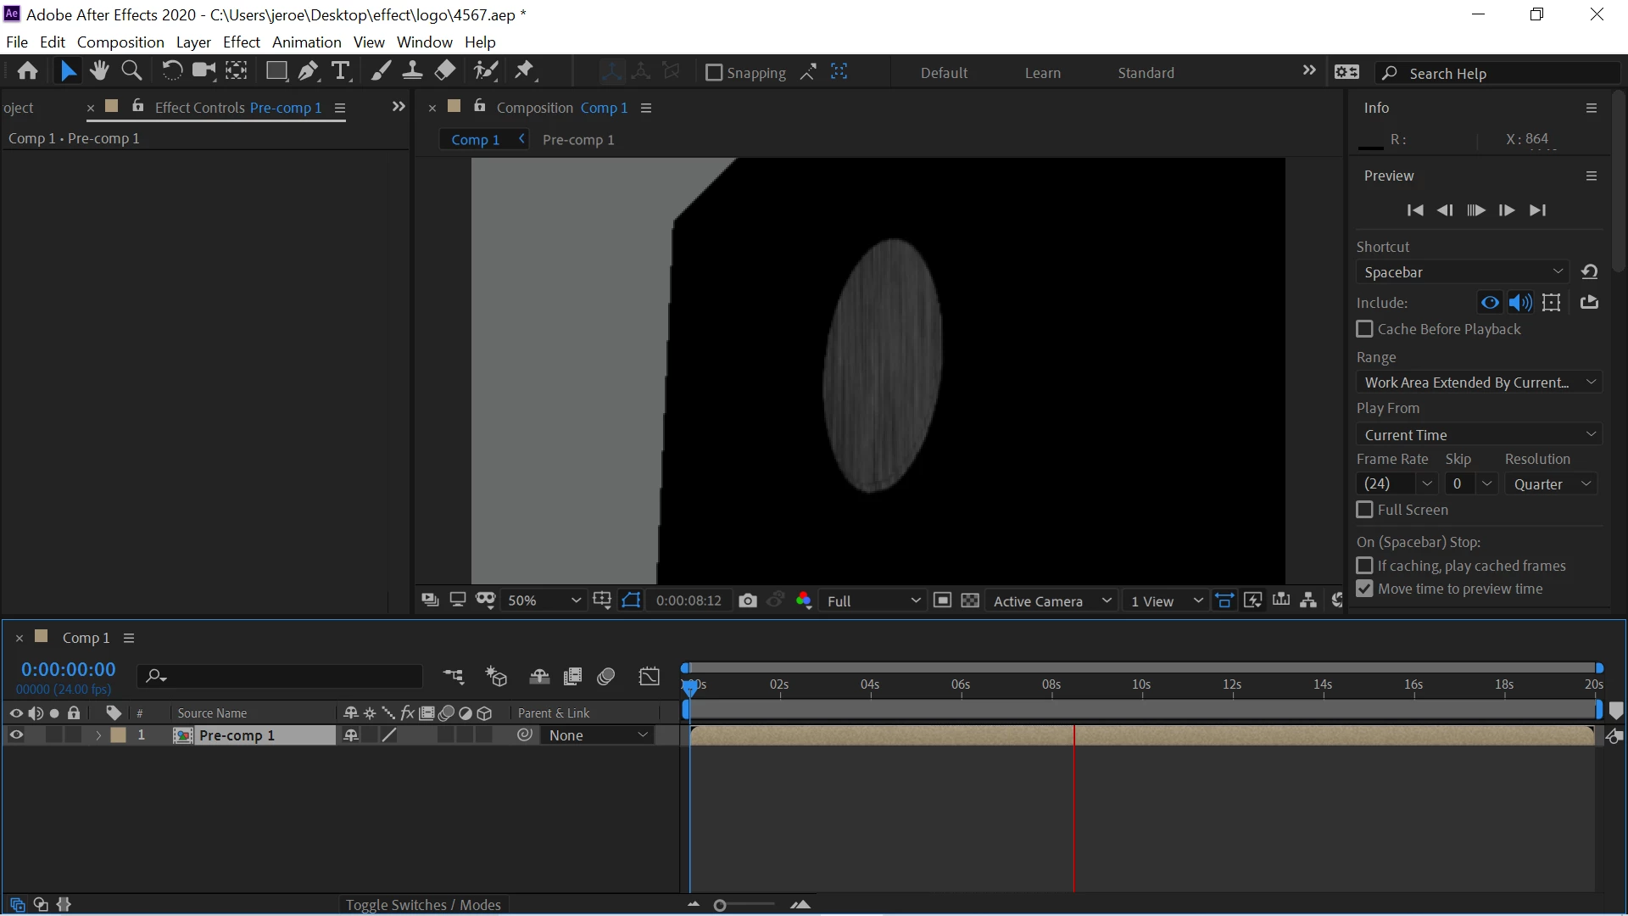Click Toggle Switches / Modes button
The width and height of the screenshot is (1628, 916).
[x=422, y=905]
